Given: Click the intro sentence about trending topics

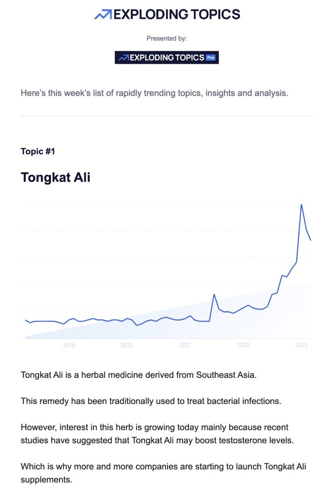Looking at the screenshot, I should pyautogui.click(x=154, y=93).
